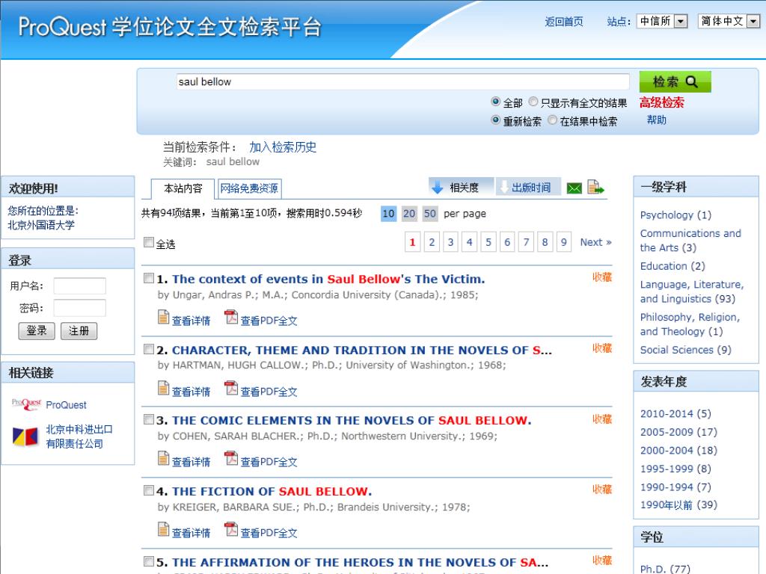Open the 站点 中信所 dropdown
Image resolution: width=766 pixels, height=574 pixels.
coord(662,21)
